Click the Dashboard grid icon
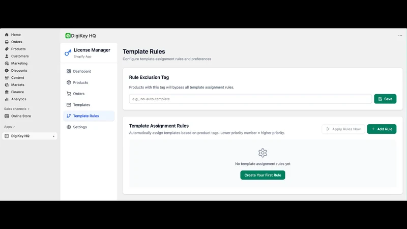 coord(69,71)
